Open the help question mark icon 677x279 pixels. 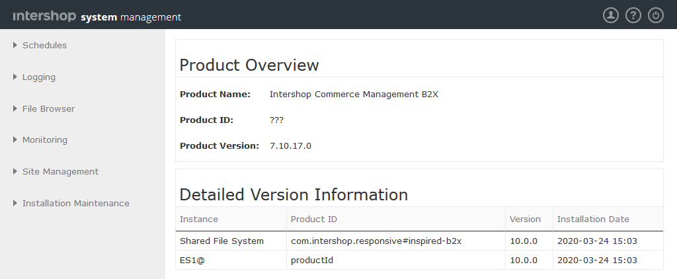(x=633, y=16)
